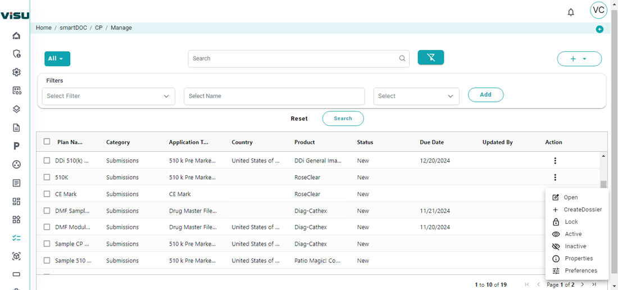The image size is (618, 290).
Task: Expand the plus add-new dropdown
Action: 579,58
